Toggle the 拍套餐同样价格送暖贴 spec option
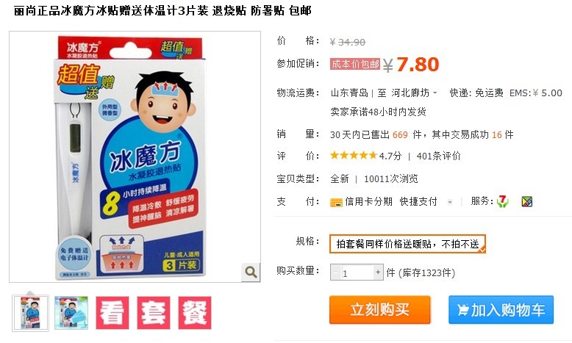572x343 pixels. pyautogui.click(x=407, y=244)
